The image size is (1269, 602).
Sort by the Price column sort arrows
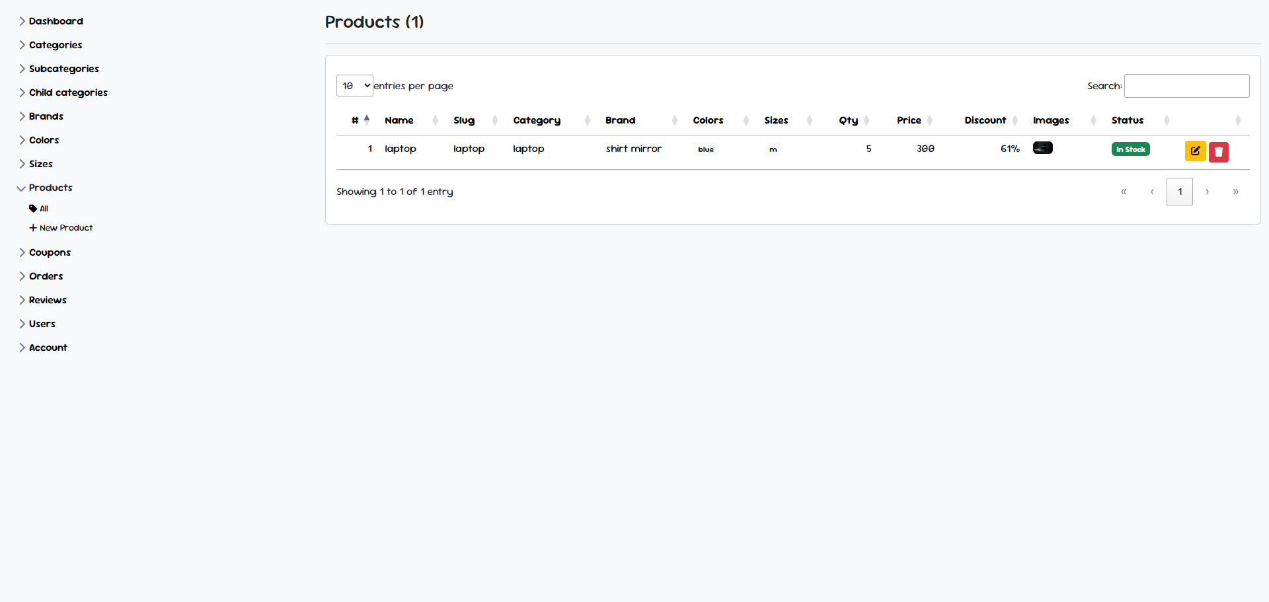pos(930,120)
